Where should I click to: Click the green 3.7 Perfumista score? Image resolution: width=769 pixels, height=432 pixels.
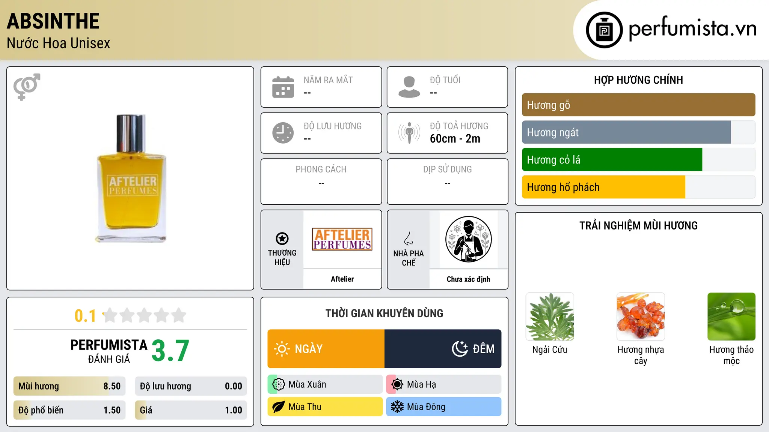(170, 351)
